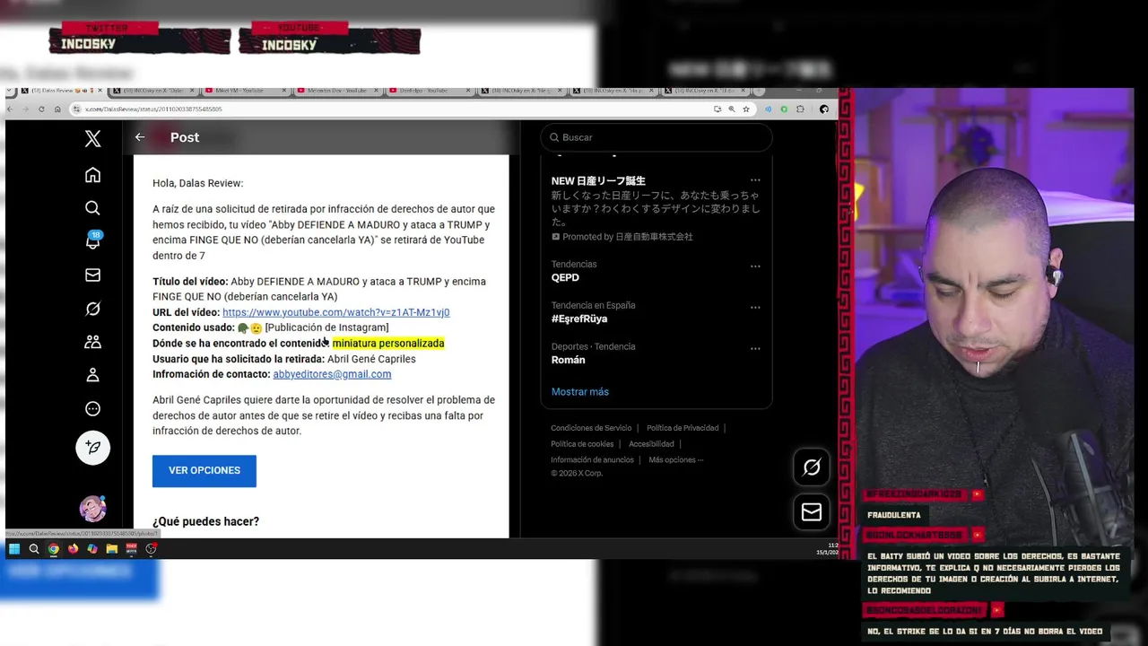Open the floating Grok button
Image resolution: width=1148 pixels, height=646 pixels.
[x=811, y=467]
